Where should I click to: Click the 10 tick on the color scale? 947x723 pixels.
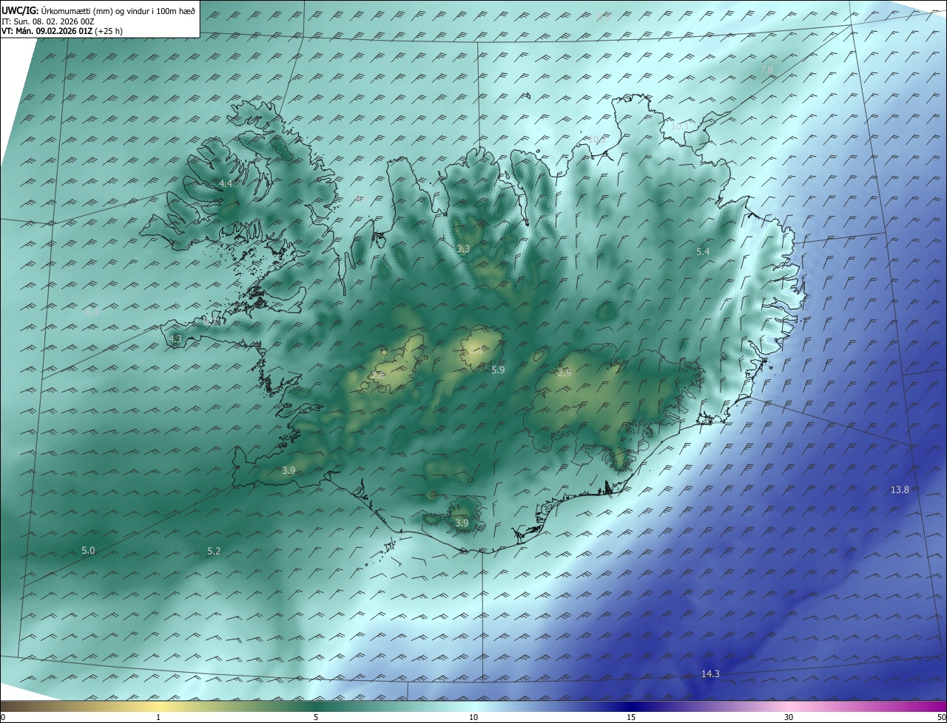[x=473, y=717]
